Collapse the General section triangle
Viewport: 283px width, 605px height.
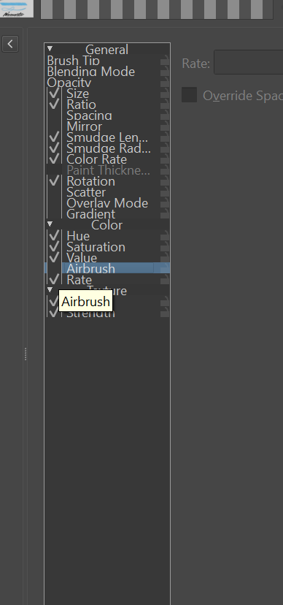pos(50,49)
